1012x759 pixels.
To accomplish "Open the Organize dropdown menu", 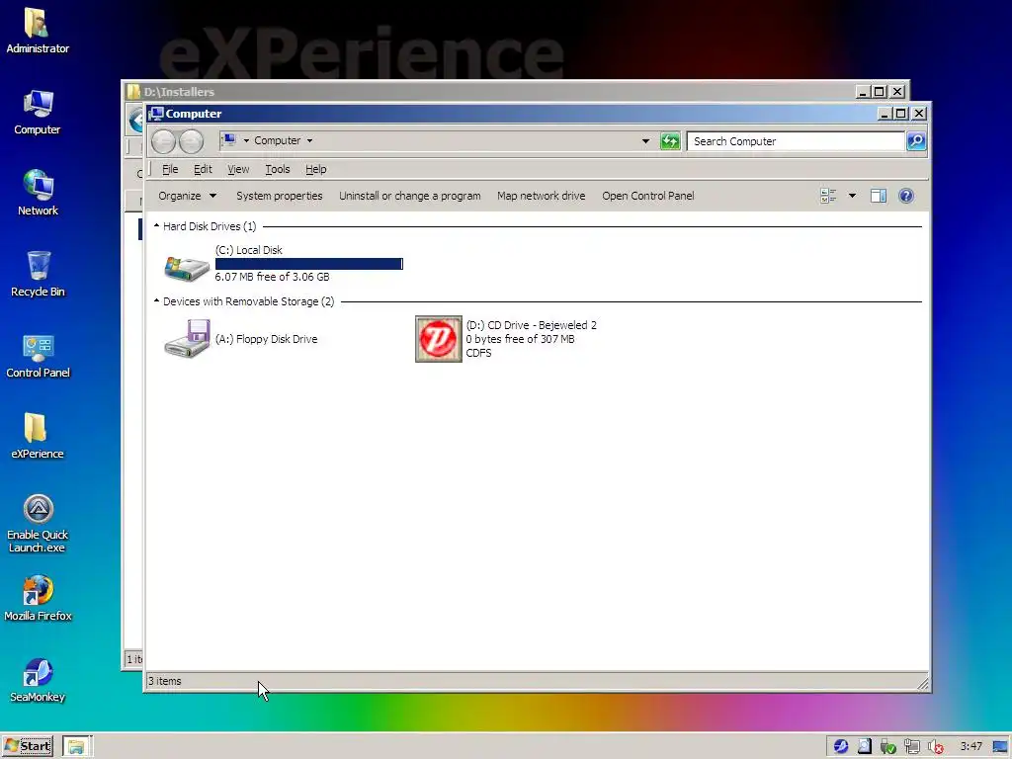I will pyautogui.click(x=187, y=196).
